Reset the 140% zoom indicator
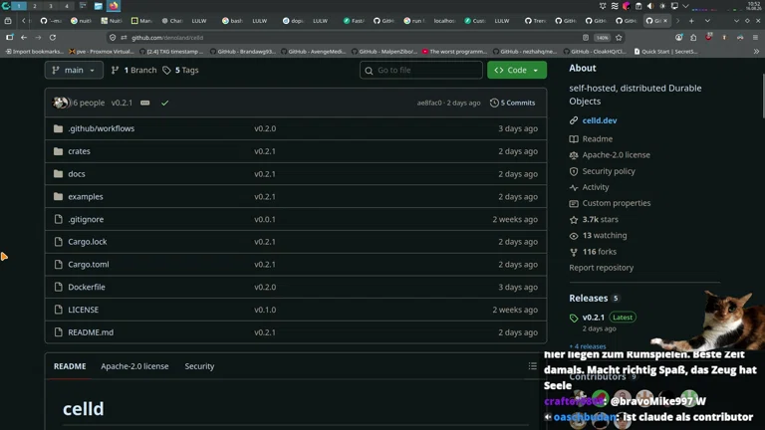 tap(603, 38)
